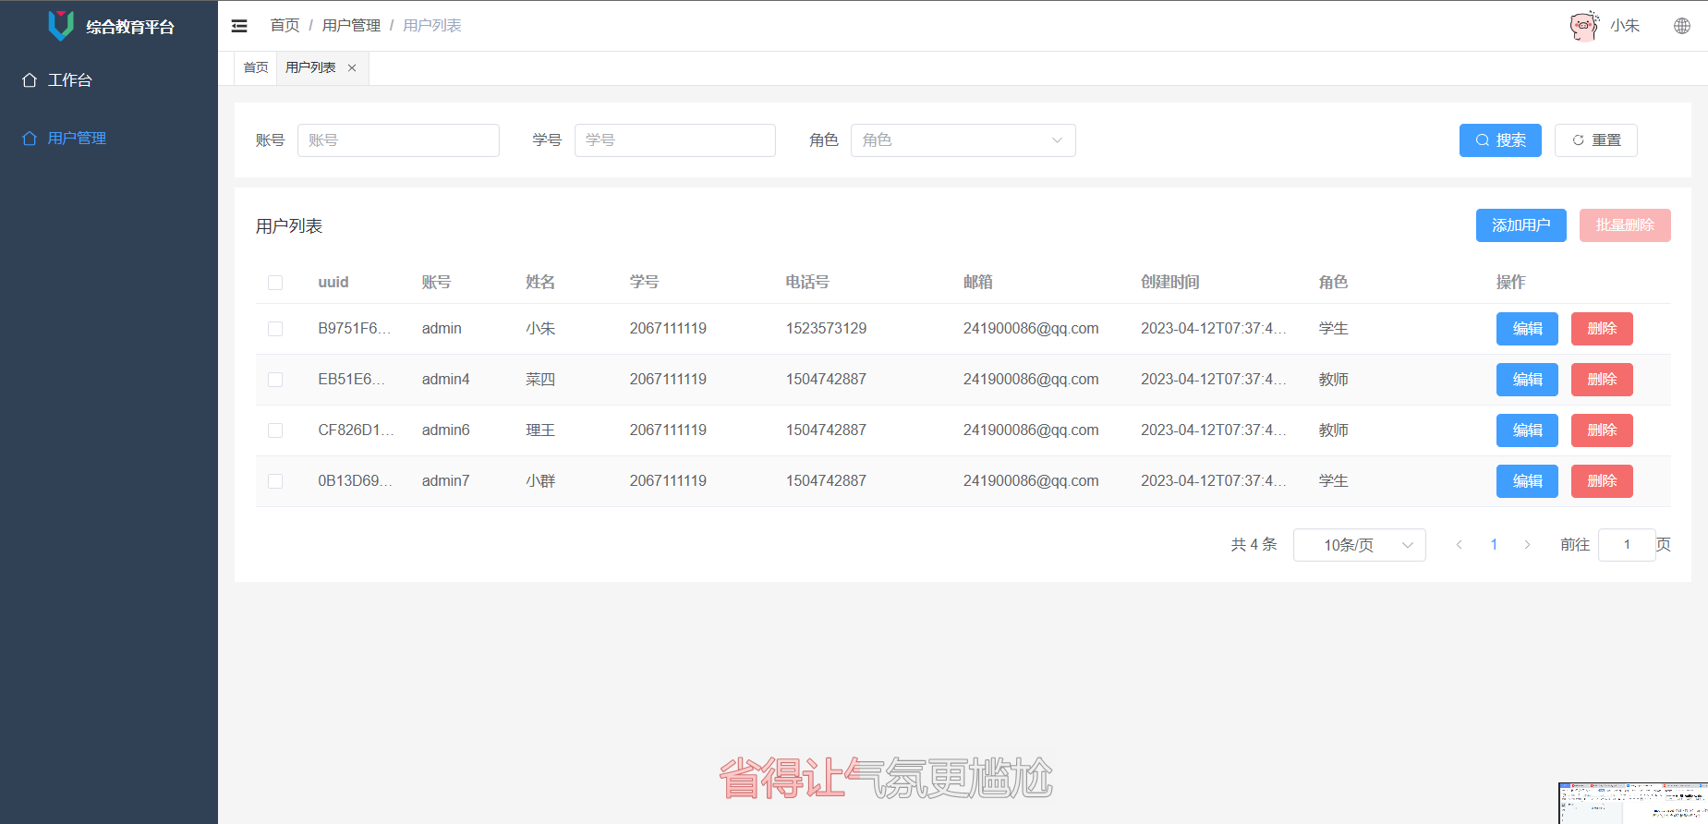1708x824 pixels.
Task: Click the platform logo icon
Action: tap(61, 26)
